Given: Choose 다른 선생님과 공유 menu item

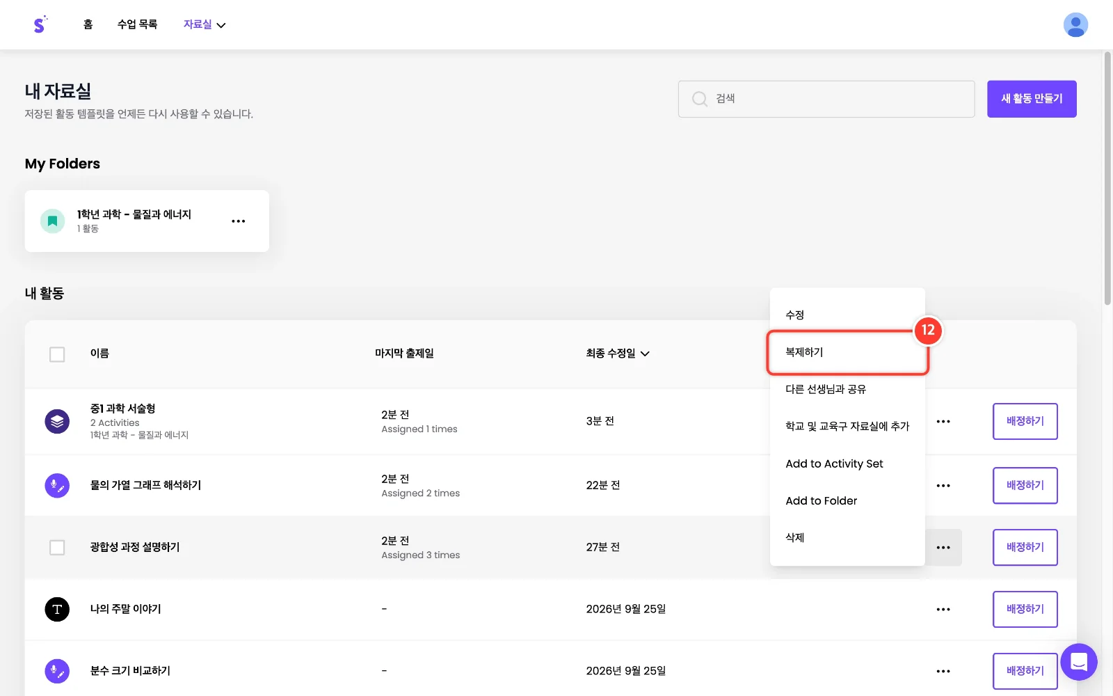Looking at the screenshot, I should (847, 389).
